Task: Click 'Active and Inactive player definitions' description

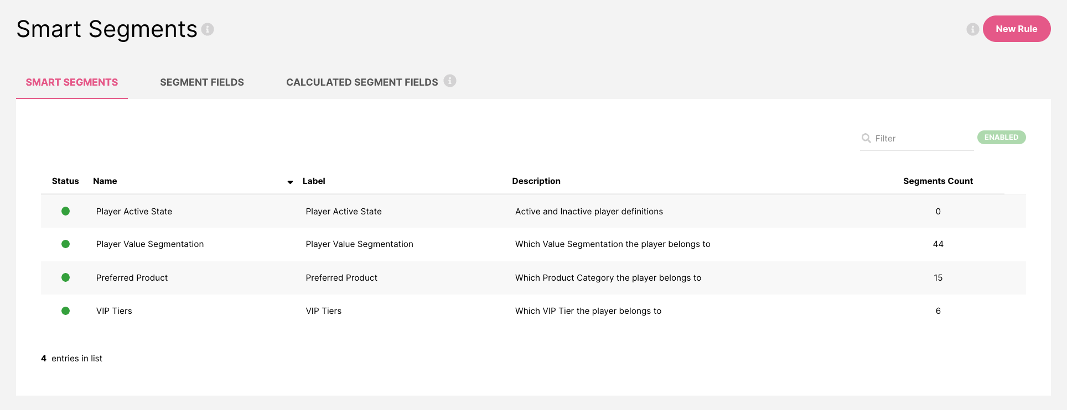Action: 589,211
